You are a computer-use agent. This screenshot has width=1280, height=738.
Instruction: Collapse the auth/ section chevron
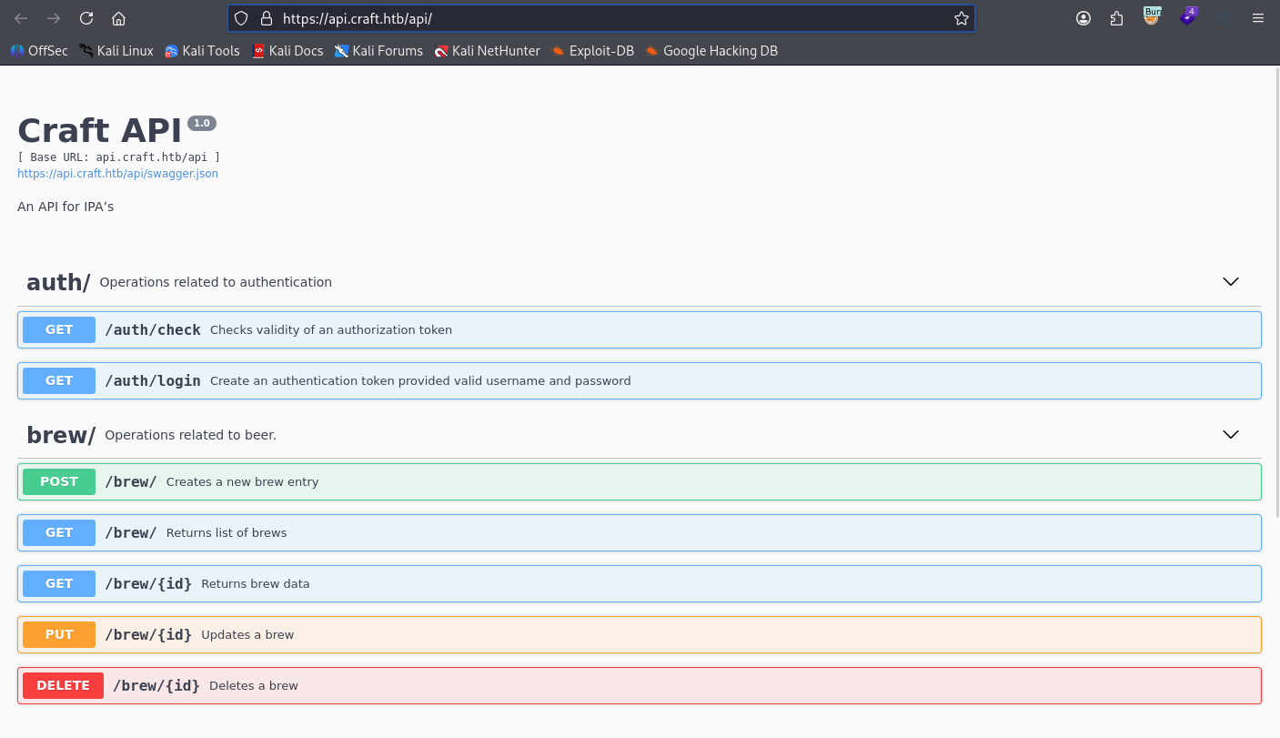pyautogui.click(x=1230, y=282)
